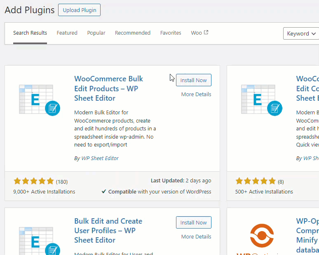Viewport: 319px width, 255px height.
Task: Click five-star rating of first plugin
Action: point(34,181)
